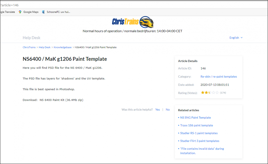Image resolution: width=268 pixels, height=164 pixels.
Task: Vote Yes for article helpfulness
Action: [x=157, y=110]
